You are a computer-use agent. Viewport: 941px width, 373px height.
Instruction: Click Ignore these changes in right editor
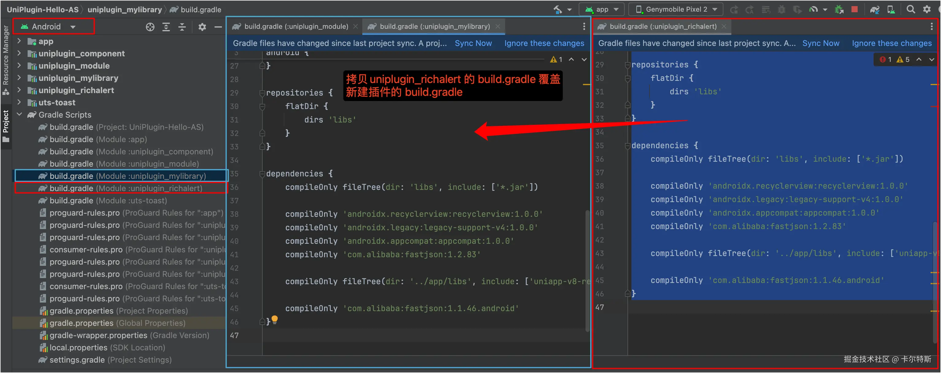tap(891, 43)
